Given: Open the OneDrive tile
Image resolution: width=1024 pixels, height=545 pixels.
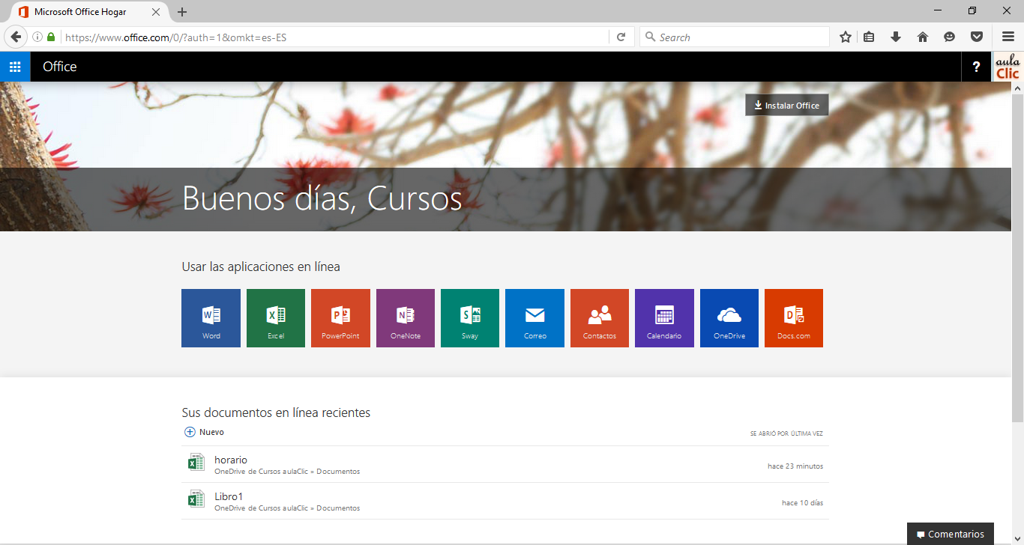Looking at the screenshot, I should pos(729,318).
